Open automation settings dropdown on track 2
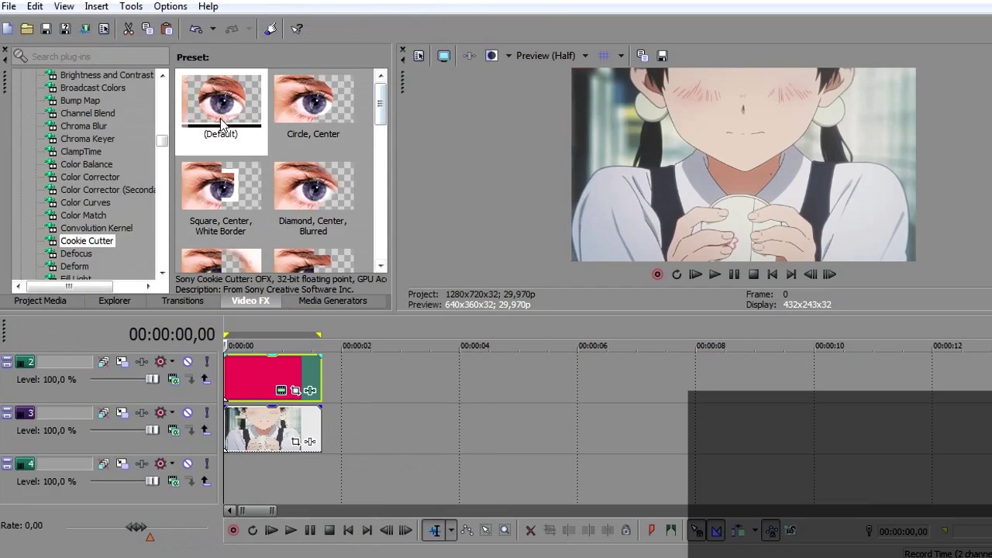Image resolution: width=992 pixels, height=558 pixels. (171, 362)
